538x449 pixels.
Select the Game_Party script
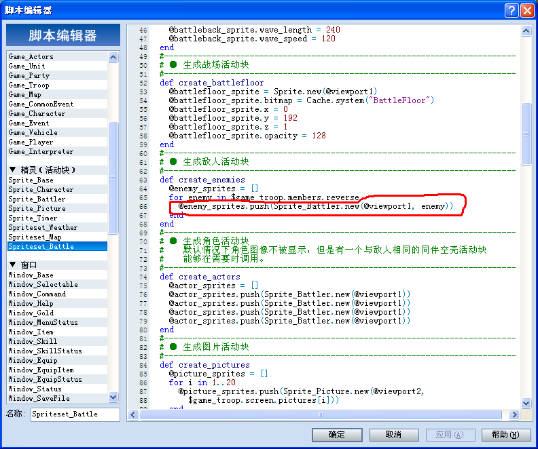[57, 75]
